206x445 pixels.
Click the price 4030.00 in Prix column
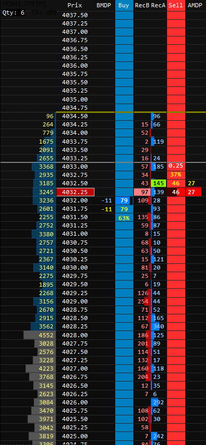point(75,268)
